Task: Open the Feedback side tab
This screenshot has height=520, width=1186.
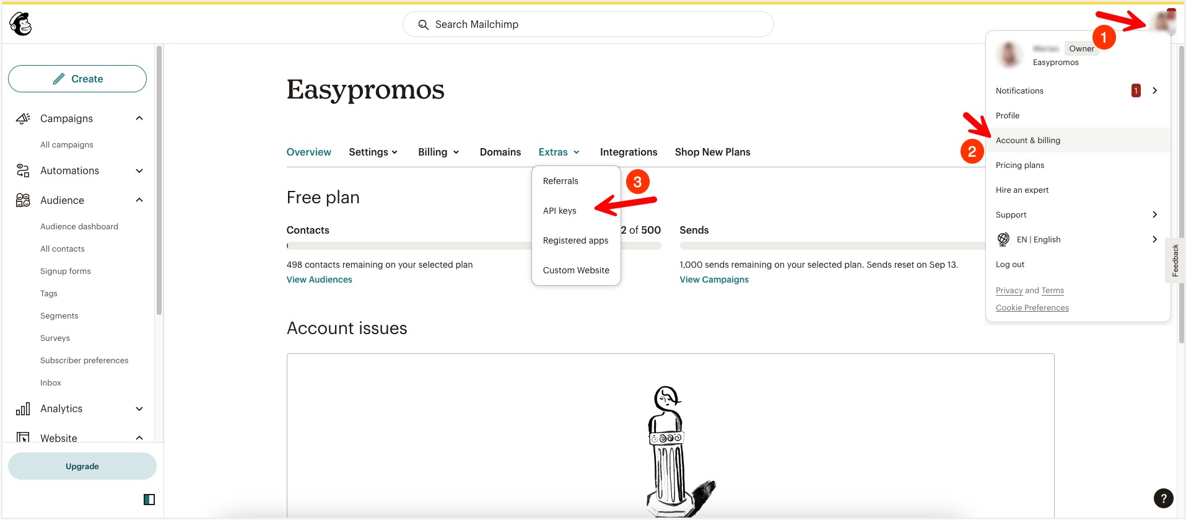Action: pyautogui.click(x=1175, y=260)
